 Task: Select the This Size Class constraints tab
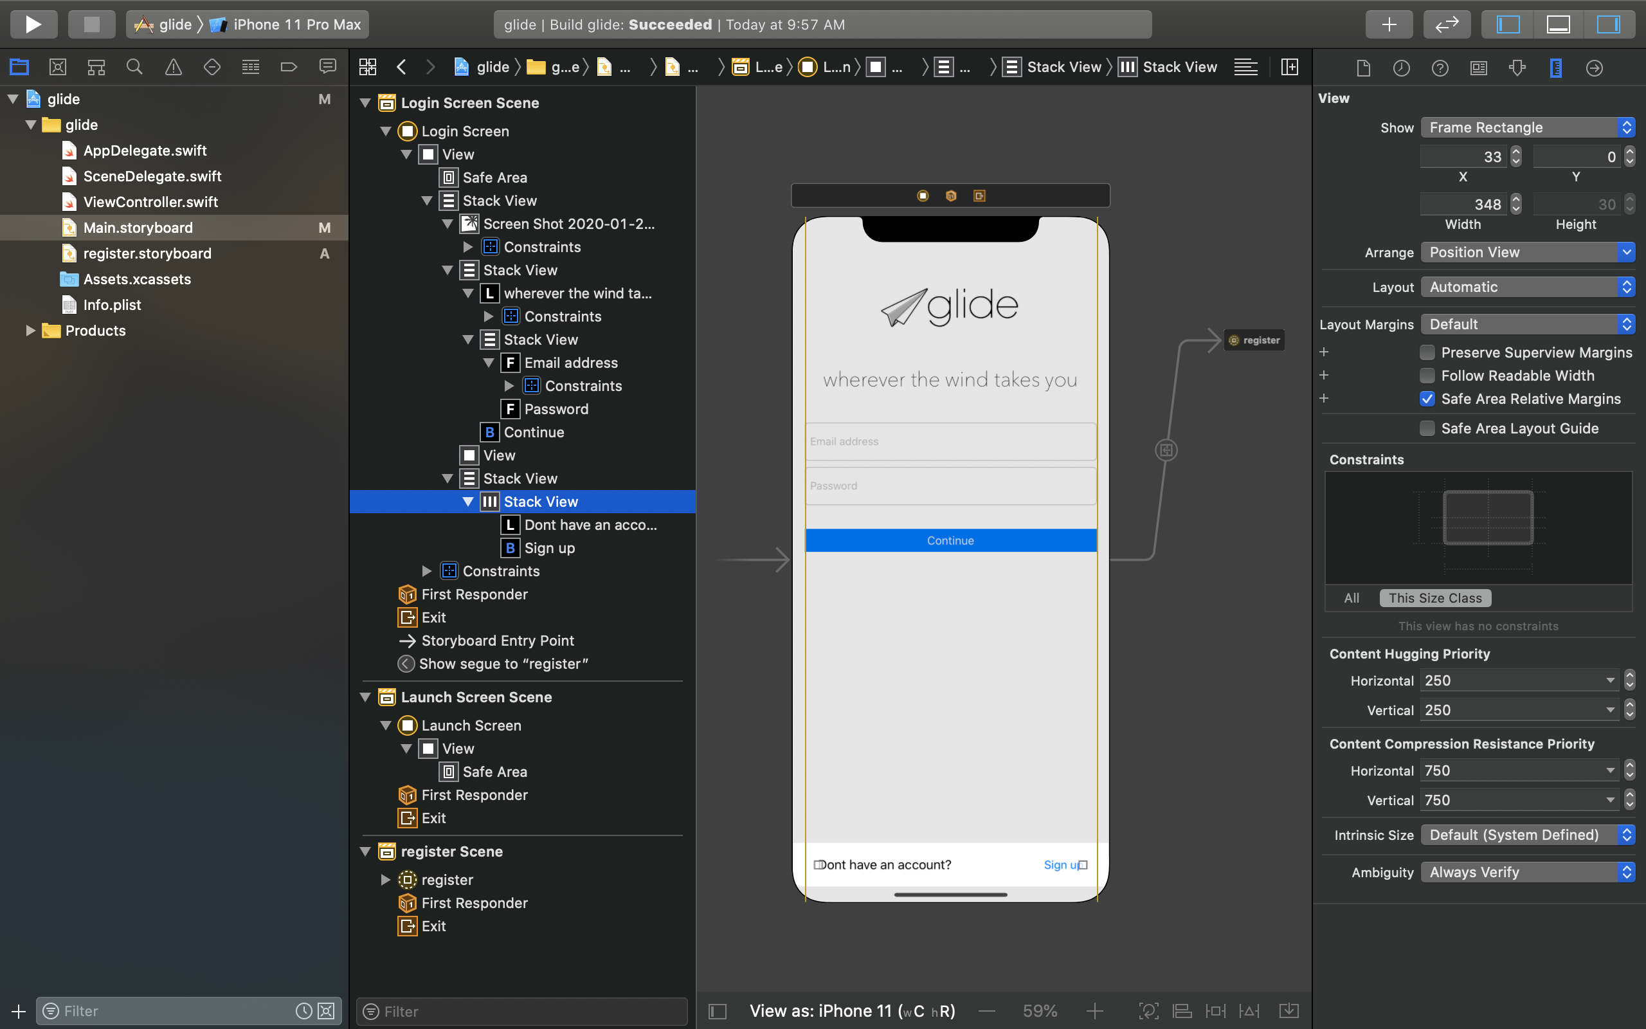(x=1434, y=597)
